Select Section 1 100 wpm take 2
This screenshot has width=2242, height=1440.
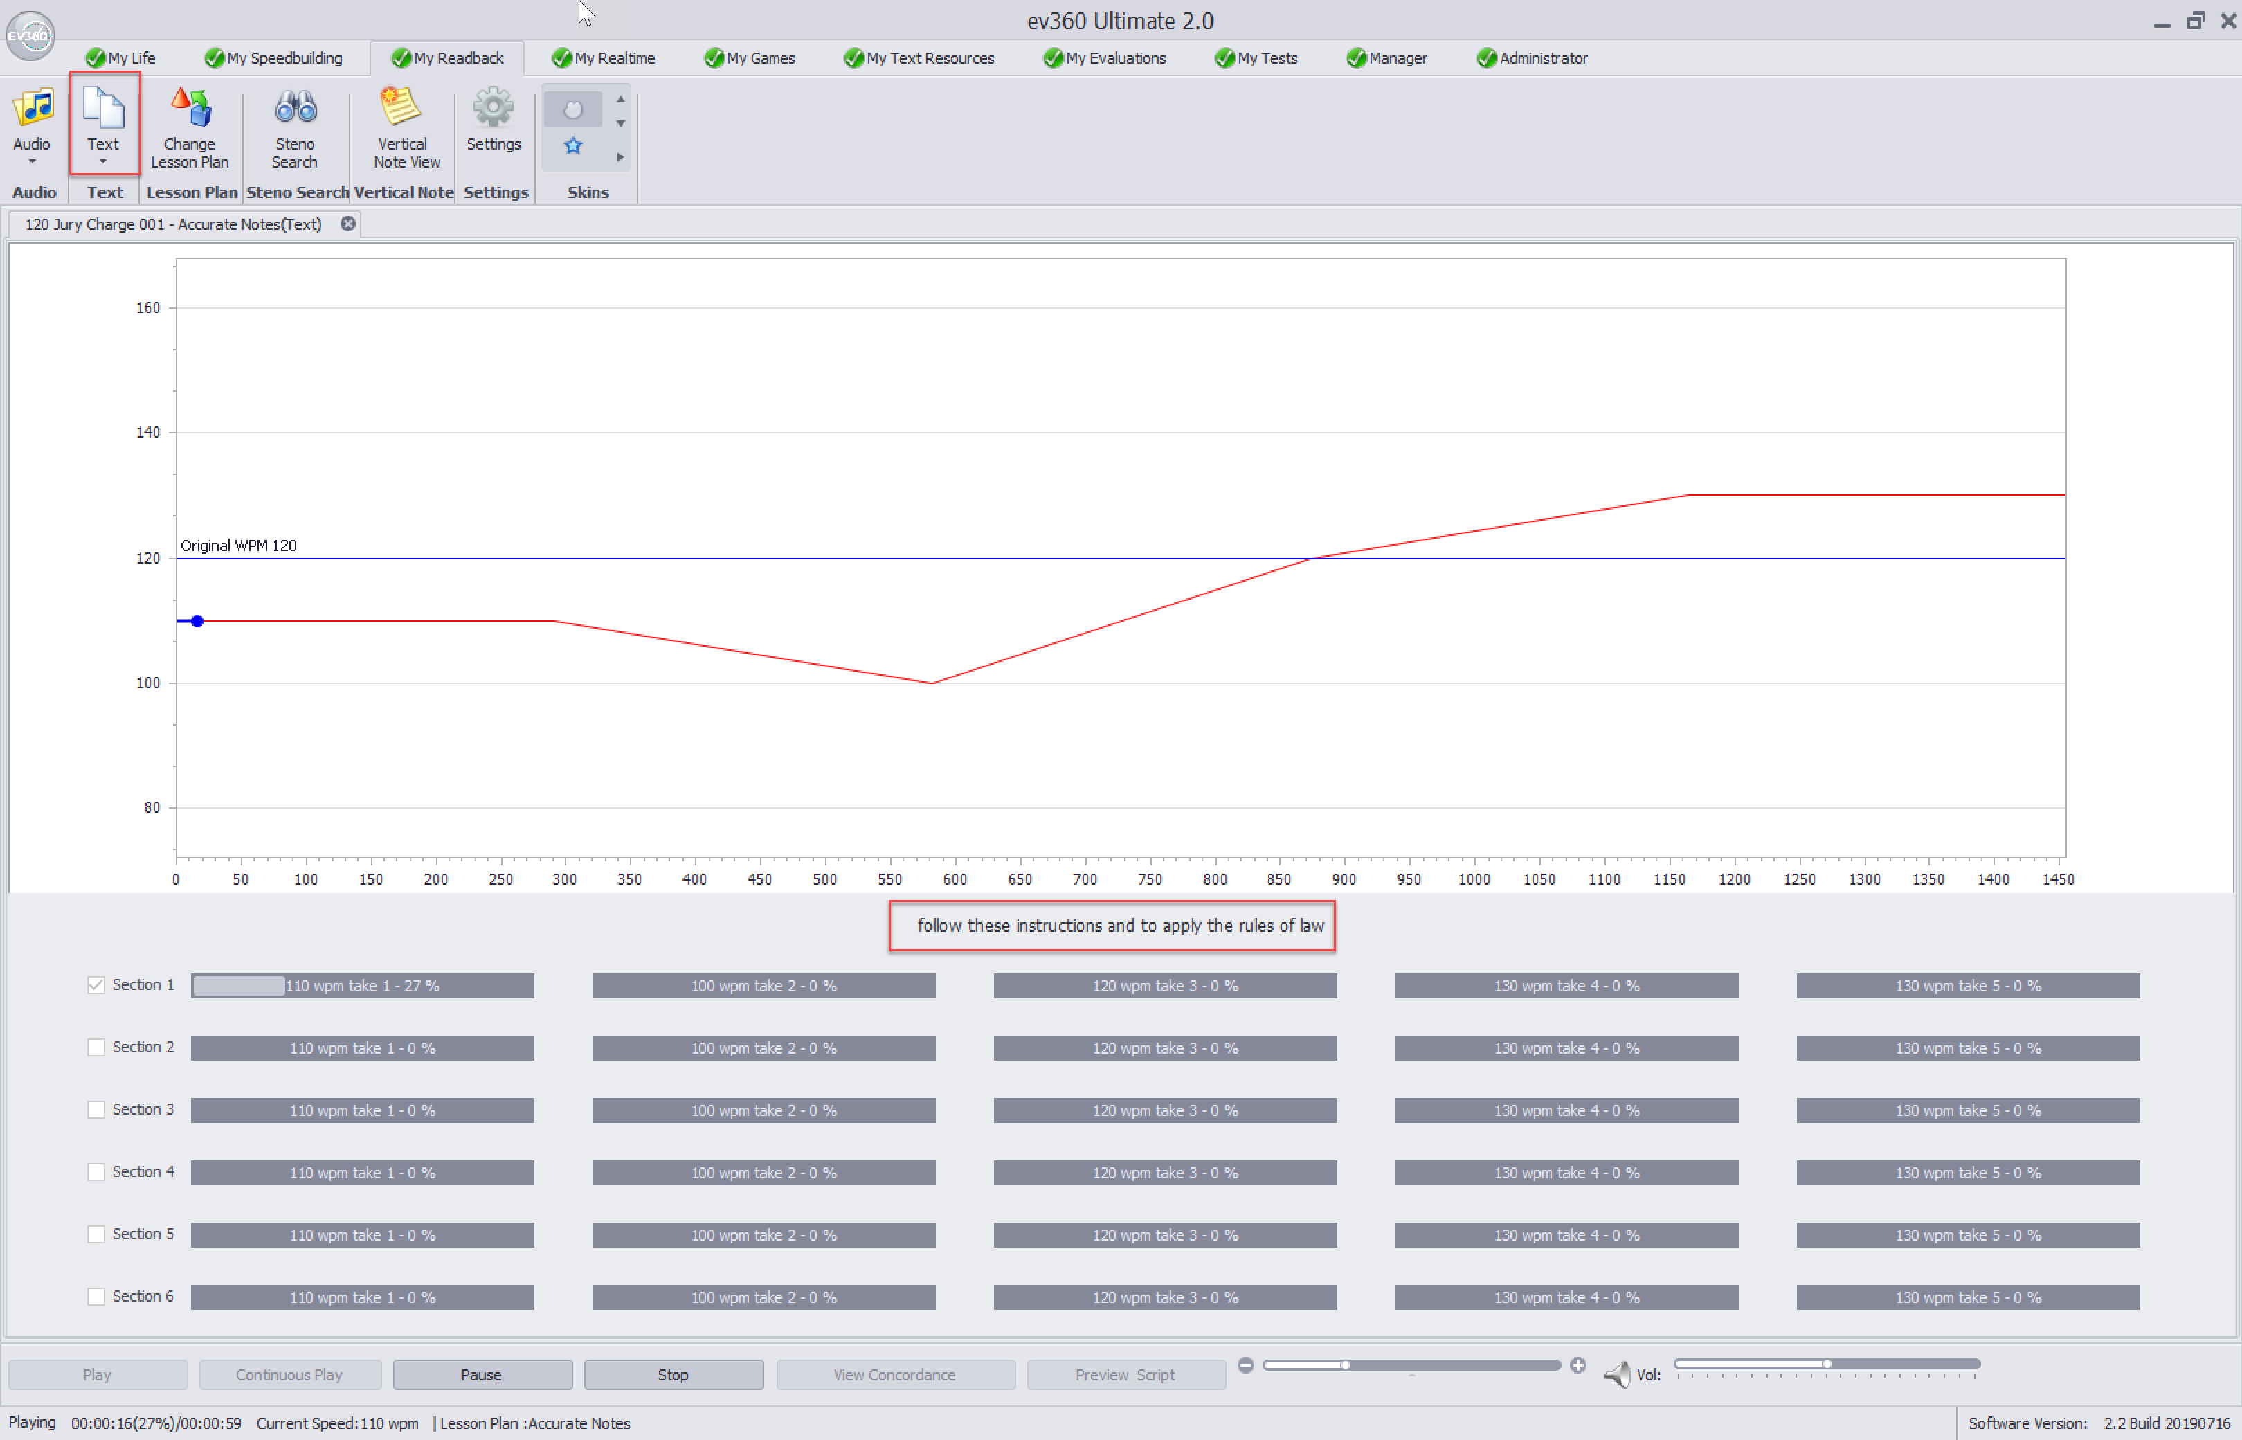coord(764,986)
